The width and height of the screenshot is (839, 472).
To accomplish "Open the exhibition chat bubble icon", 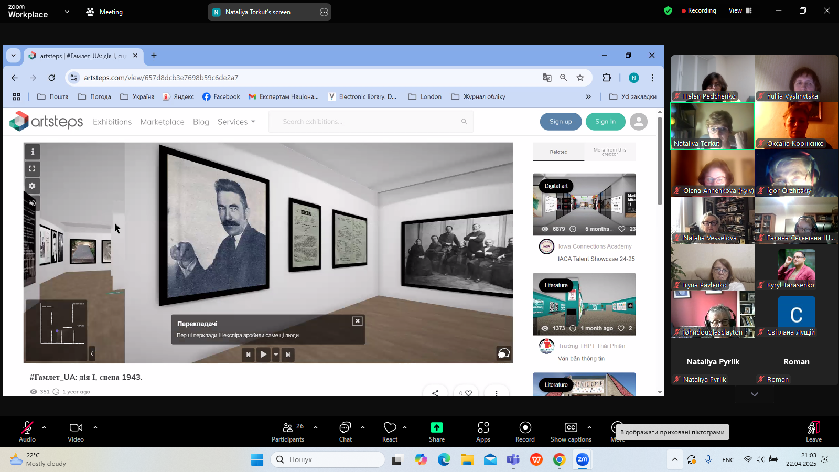I will 503,353.
